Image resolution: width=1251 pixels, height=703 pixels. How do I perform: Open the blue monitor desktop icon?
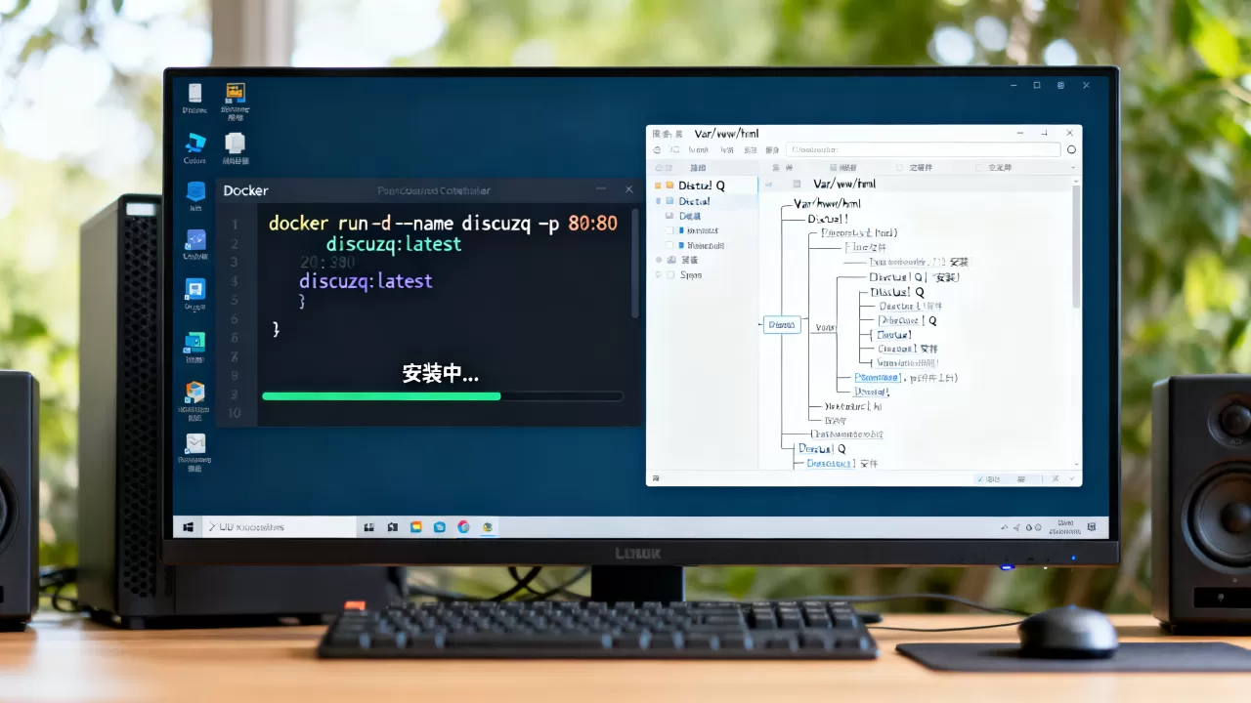194,289
